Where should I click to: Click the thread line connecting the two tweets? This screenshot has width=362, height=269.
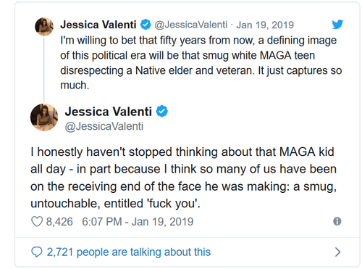point(44,69)
